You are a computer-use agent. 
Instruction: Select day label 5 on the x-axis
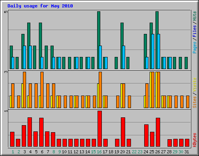(x=36, y=152)
